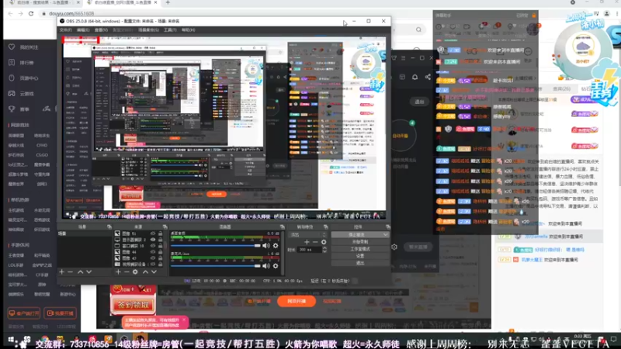The height and width of the screenshot is (349, 621).
Task: Add a new scene with the plus icon
Action: (61, 272)
